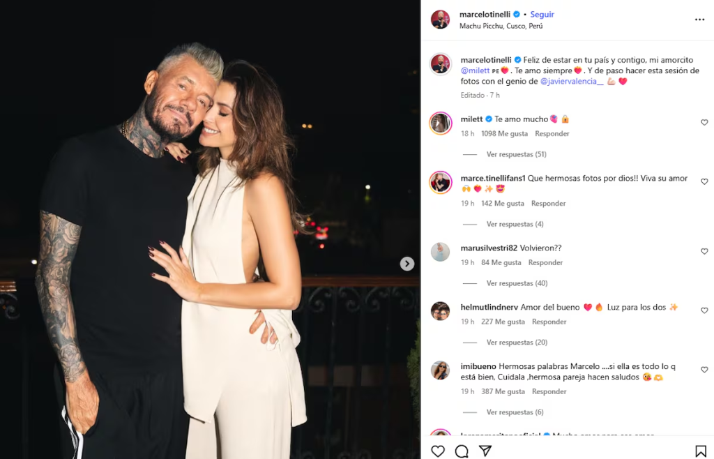The height and width of the screenshot is (459, 714).
Task: Open the comment bubble icon
Action: 462,451
